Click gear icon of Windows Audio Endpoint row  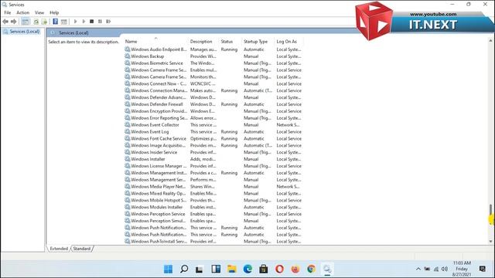pyautogui.click(x=127, y=49)
